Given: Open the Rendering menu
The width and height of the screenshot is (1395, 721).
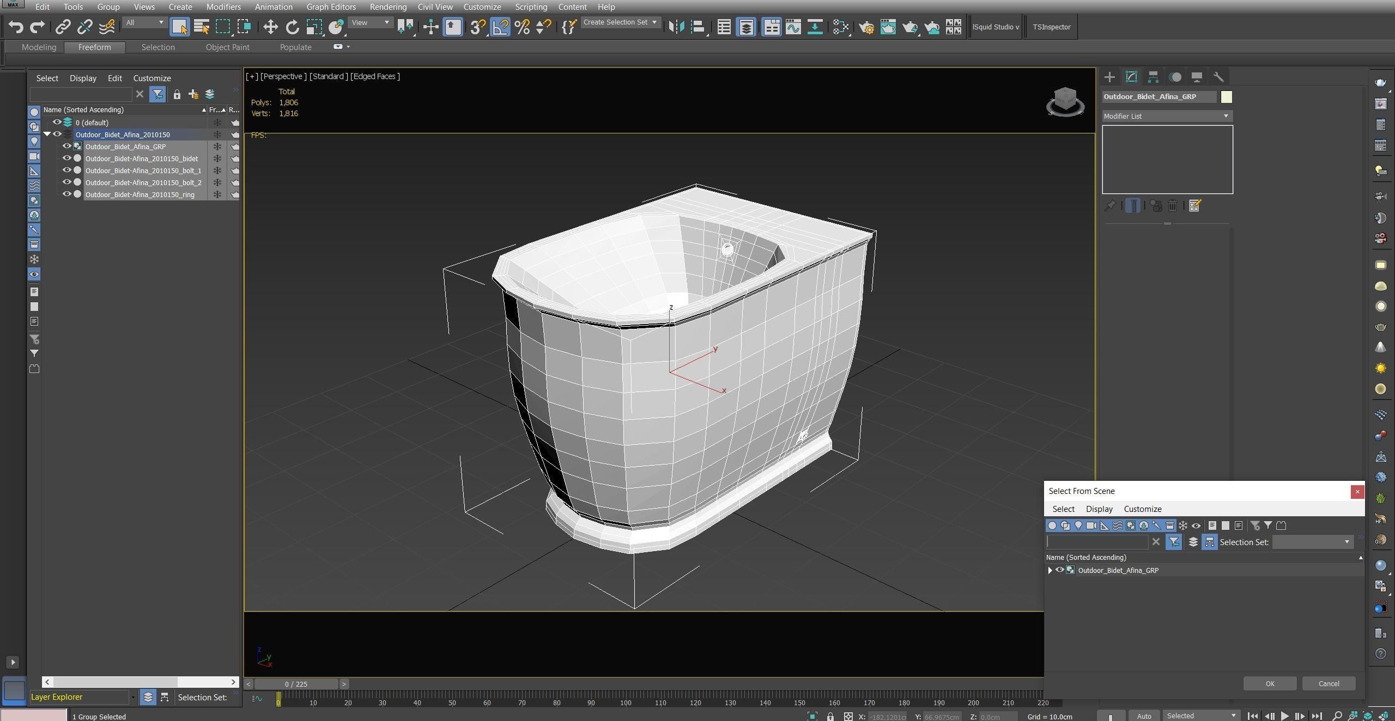Looking at the screenshot, I should [388, 7].
